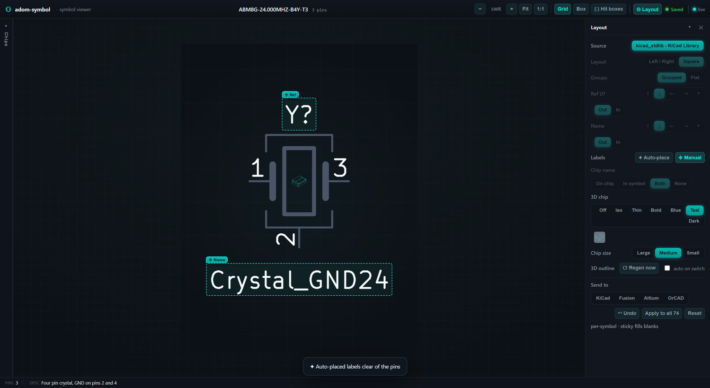This screenshot has width=710, height=388.
Task: Set Ref U? position to center dot
Action: pos(698,94)
